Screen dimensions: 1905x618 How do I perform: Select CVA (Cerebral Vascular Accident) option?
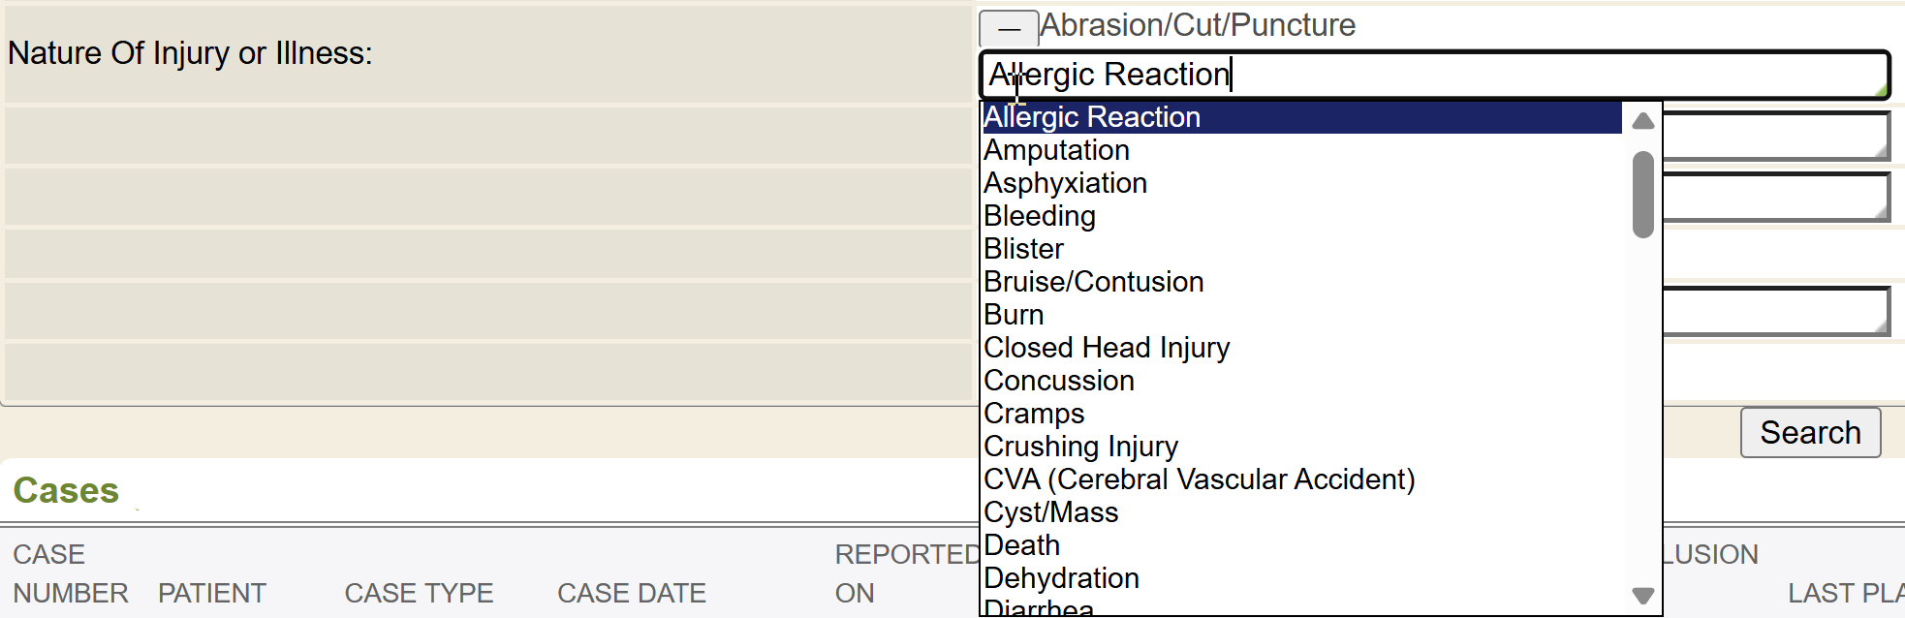point(1199,479)
